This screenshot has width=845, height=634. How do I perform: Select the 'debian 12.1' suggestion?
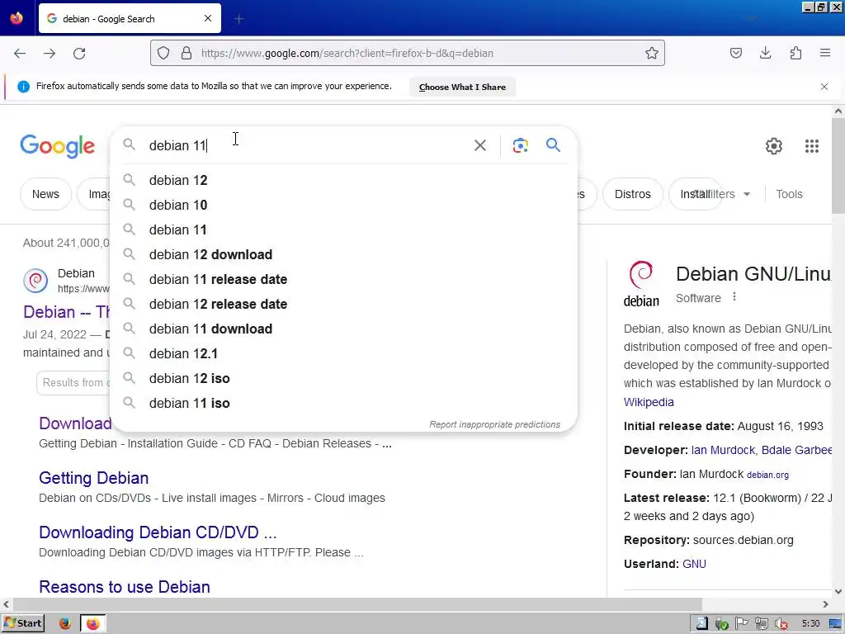pos(343,353)
